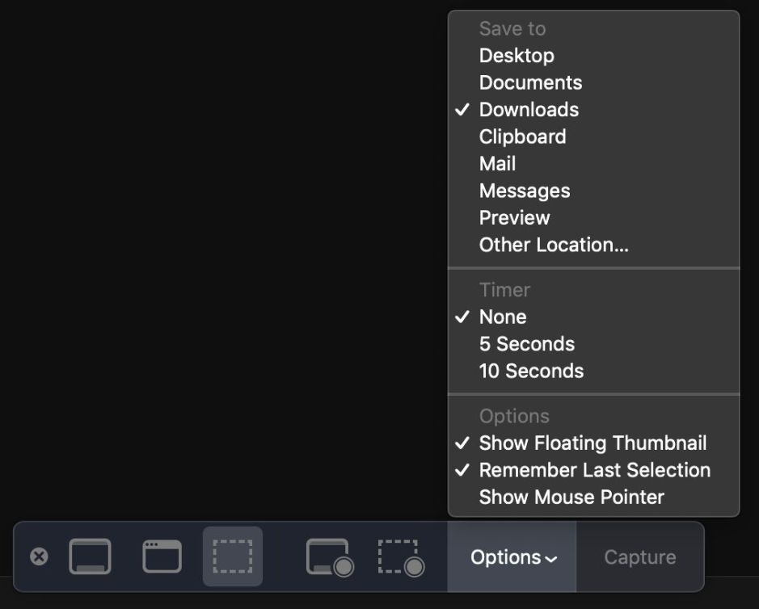Select the Capture Entire Screen tool
759x609 pixels.
(x=91, y=556)
